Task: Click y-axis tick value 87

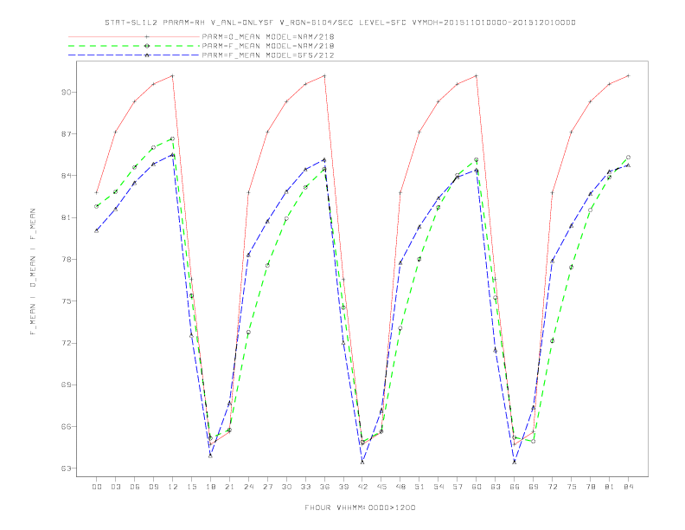Action: (67, 134)
